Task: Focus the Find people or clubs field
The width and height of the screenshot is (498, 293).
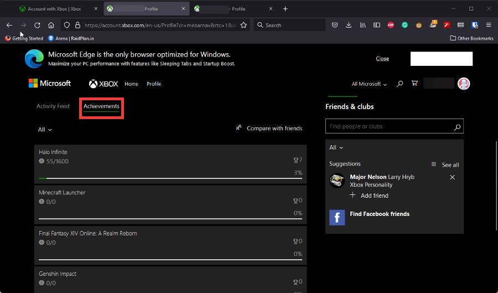Action: (395, 126)
